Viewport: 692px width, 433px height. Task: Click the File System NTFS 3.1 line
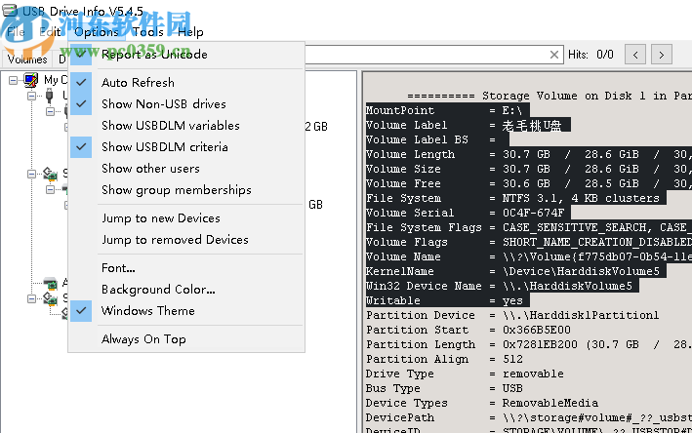tap(516, 198)
